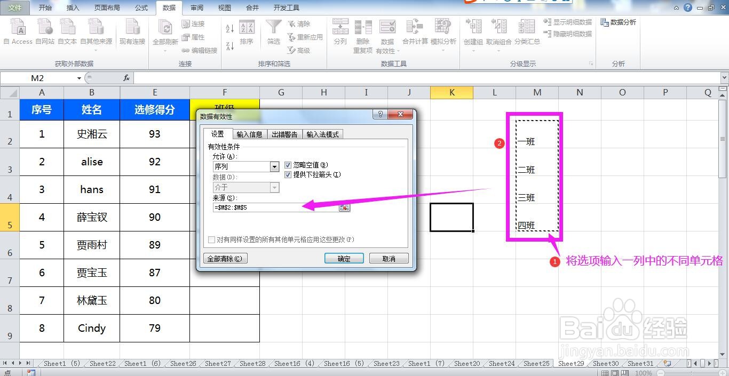This screenshot has height=376, width=729.
Task: Click Reapply (重新应用) filter item
Action: (x=305, y=37)
